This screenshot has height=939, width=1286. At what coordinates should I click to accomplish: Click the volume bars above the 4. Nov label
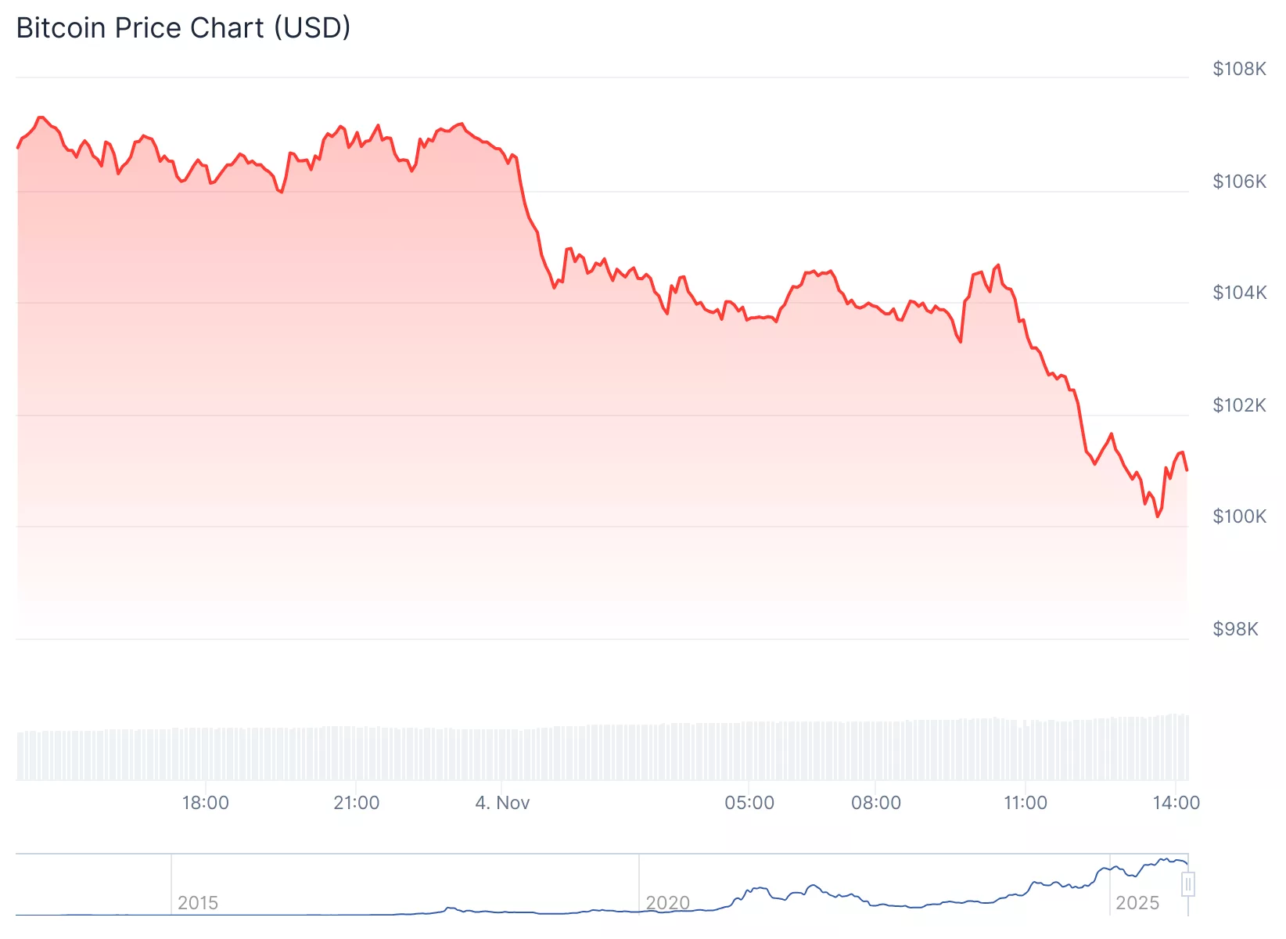tap(502, 754)
